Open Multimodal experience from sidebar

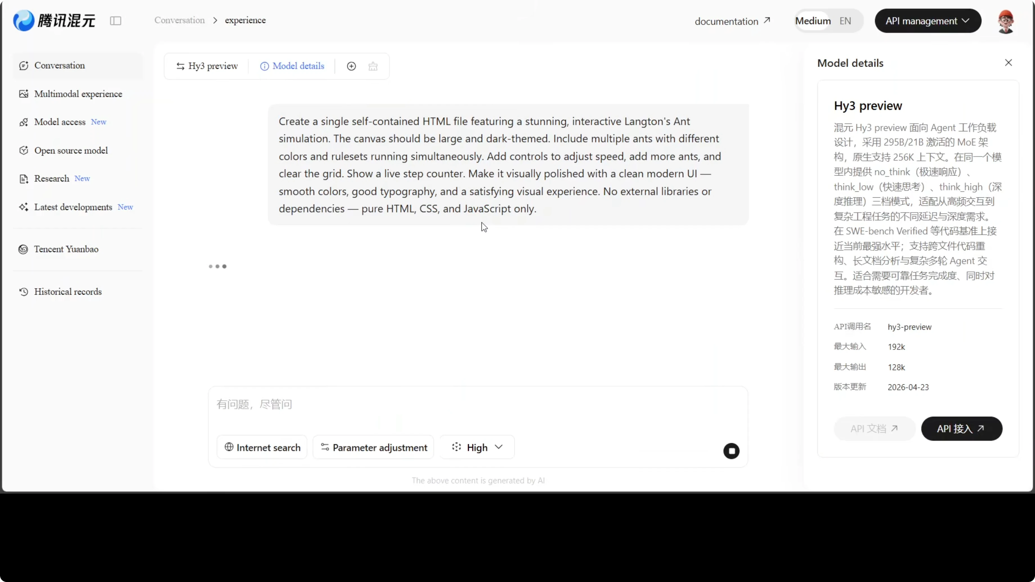pyautogui.click(x=78, y=94)
